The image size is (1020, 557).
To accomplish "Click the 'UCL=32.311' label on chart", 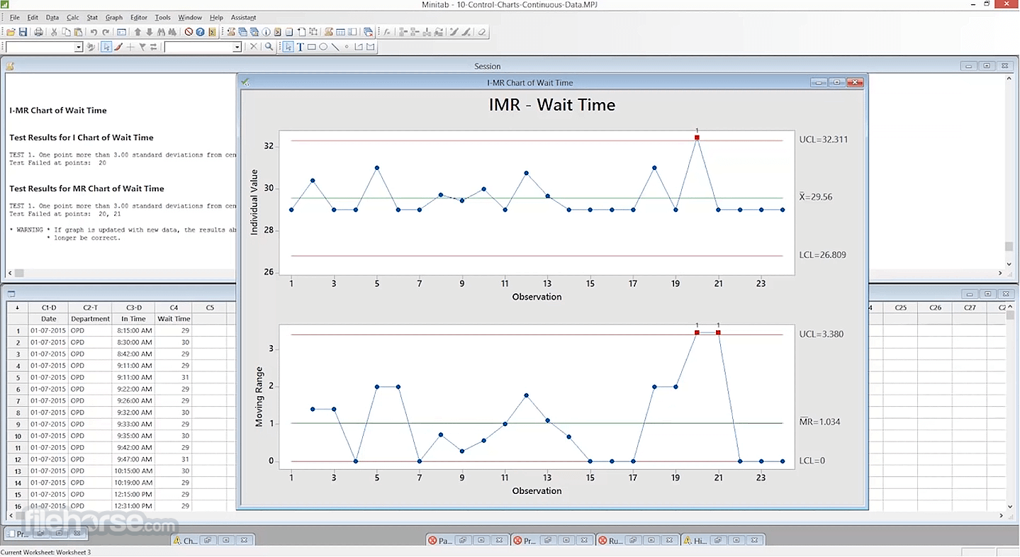I will pyautogui.click(x=824, y=140).
